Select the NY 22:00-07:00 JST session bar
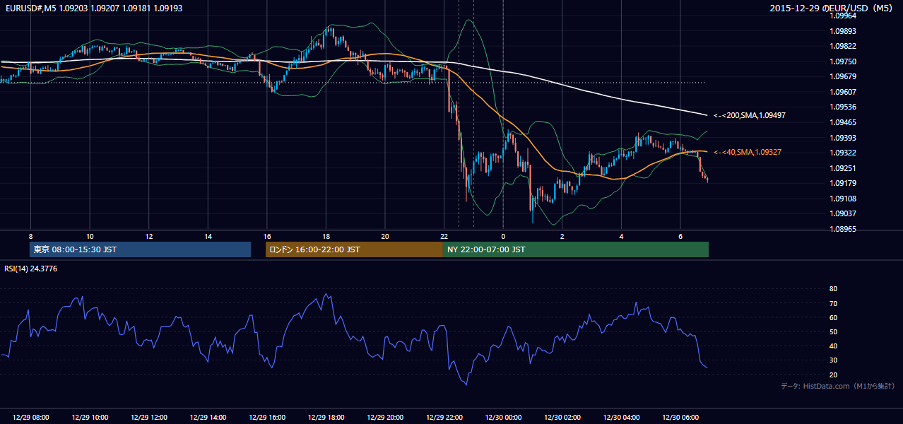The image size is (903, 424). click(576, 249)
